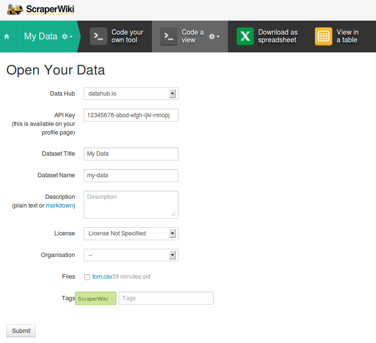The width and height of the screenshot is (376, 343).
Task: Click the green Excel spreadsheet icon
Action: click(x=245, y=36)
